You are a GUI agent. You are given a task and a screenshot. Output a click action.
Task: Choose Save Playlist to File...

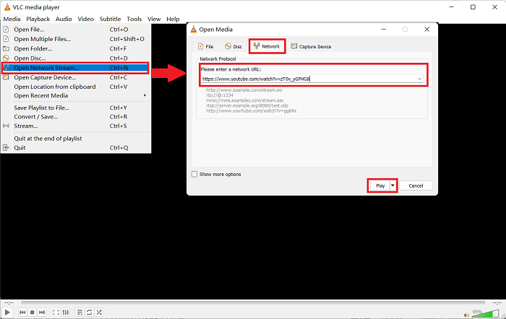pos(75,108)
